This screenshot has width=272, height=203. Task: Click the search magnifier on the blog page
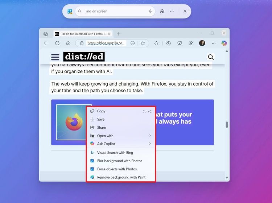point(211,57)
